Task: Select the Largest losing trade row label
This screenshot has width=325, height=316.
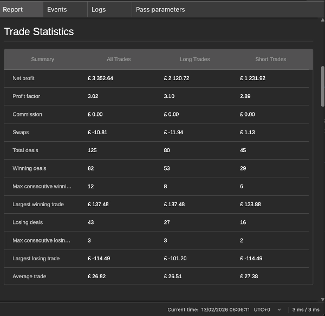Action: tap(36, 259)
